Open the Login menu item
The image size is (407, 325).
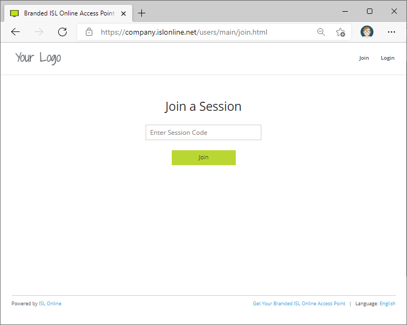pyautogui.click(x=387, y=58)
